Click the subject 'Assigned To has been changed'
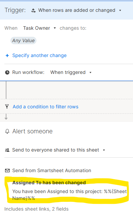This screenshot has height=216, width=133. tap(49, 183)
